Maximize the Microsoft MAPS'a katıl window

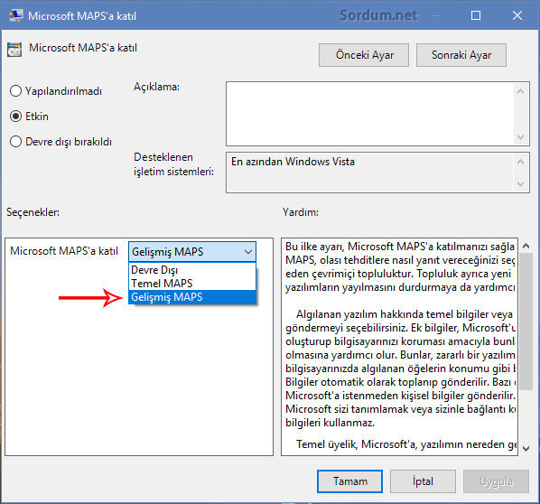[476, 15]
